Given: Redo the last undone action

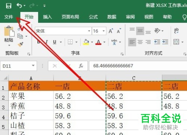Looking at the screenshot, I should coord(32,6).
